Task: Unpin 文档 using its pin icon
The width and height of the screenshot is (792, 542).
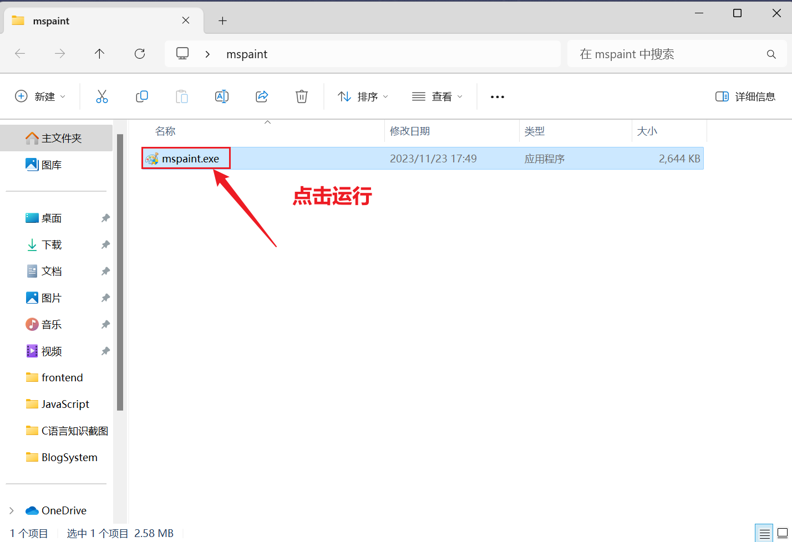Action: coord(105,272)
